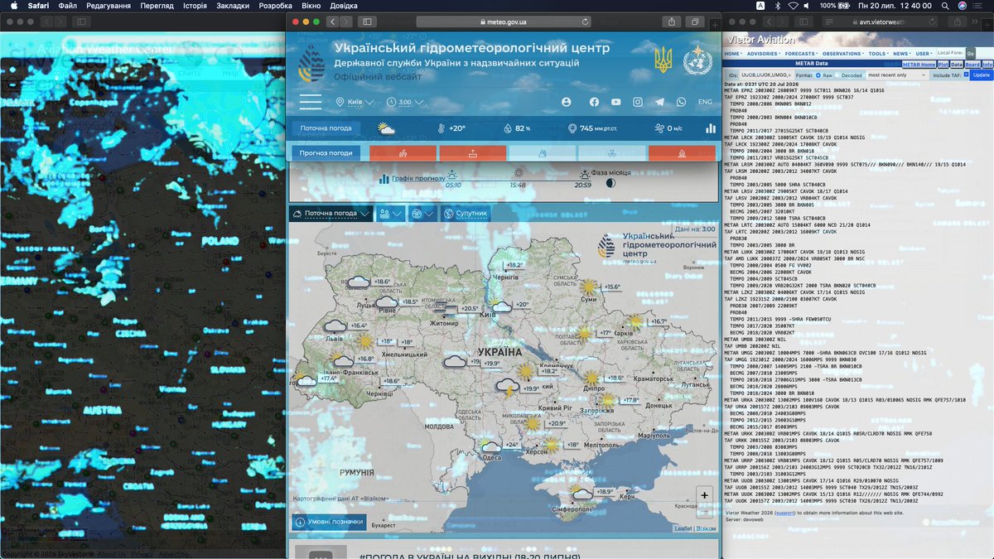Zoom in on the Ukraine weather map

(x=704, y=495)
